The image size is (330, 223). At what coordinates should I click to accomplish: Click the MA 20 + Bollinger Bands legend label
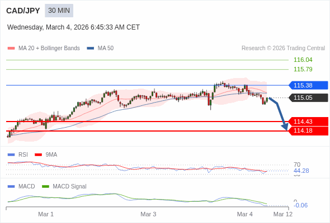(x=49, y=49)
